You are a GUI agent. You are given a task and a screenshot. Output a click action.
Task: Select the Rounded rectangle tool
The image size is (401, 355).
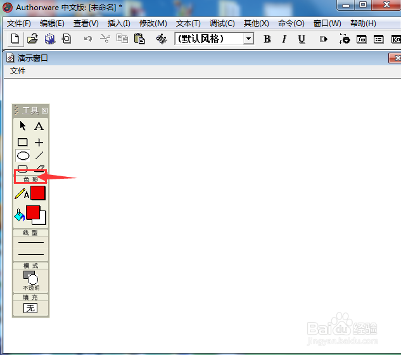click(x=23, y=168)
